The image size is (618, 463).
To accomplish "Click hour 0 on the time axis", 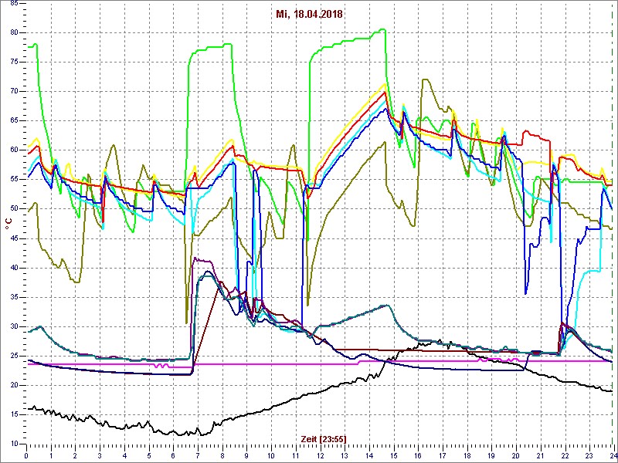I will [26, 456].
